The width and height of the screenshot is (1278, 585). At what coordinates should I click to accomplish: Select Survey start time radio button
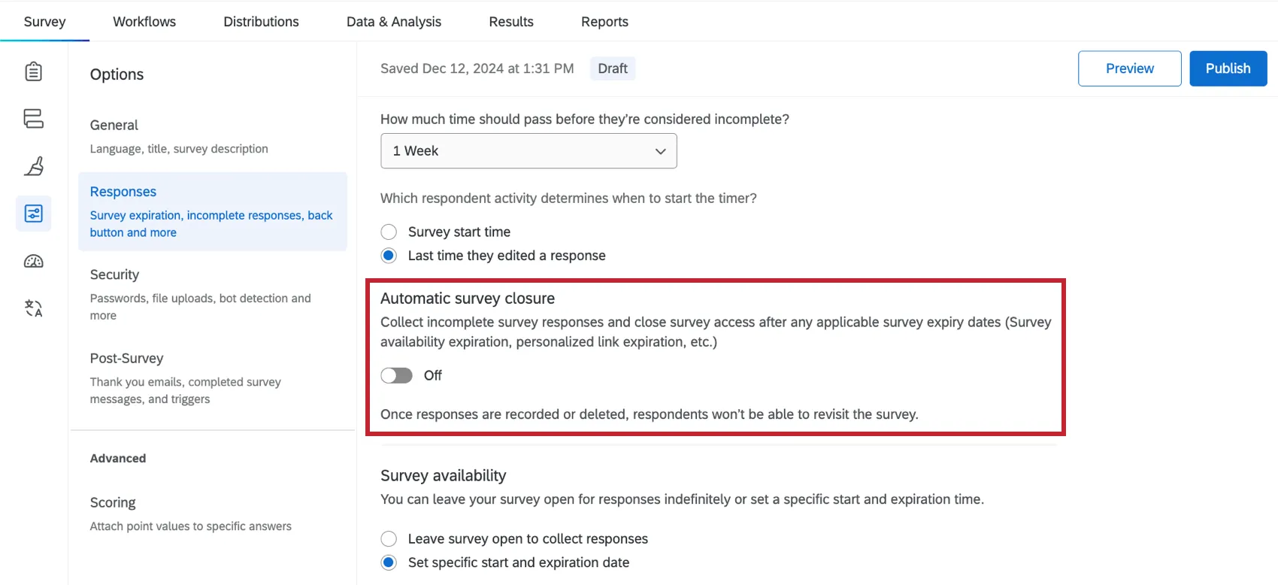pyautogui.click(x=389, y=232)
